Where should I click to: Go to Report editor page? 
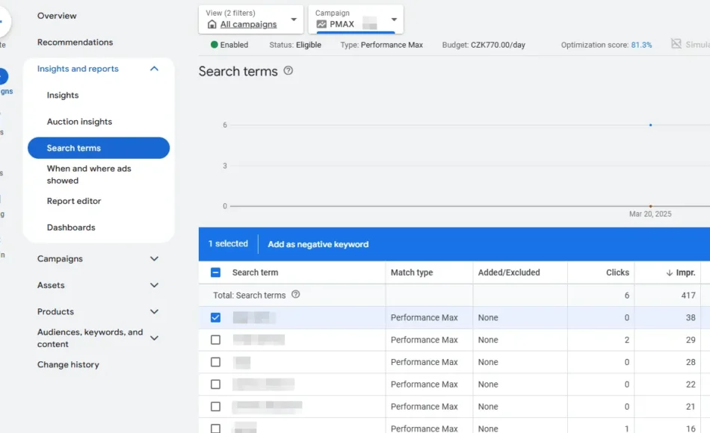tap(74, 201)
